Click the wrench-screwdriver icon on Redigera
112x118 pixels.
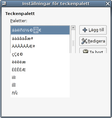click(x=84, y=41)
